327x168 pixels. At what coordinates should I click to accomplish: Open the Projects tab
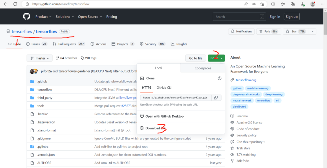123,44
